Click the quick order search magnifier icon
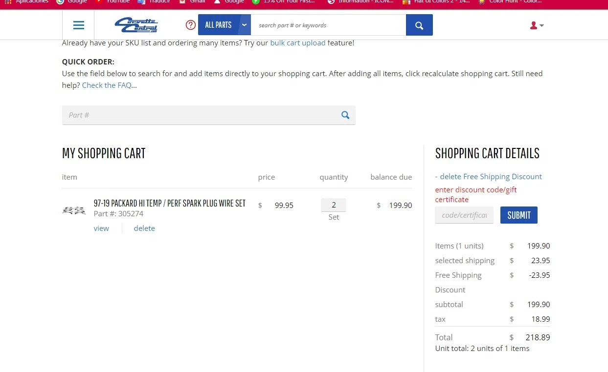Screen dimensions: 608x372 coord(345,115)
